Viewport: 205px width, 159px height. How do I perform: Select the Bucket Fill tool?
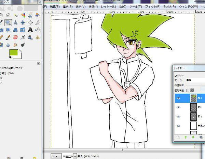pos(38,30)
